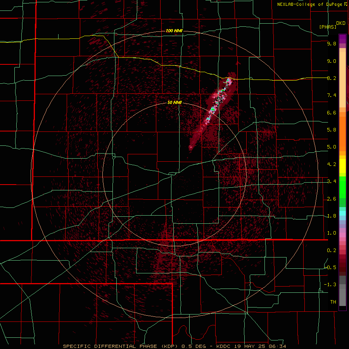Click the 8.2 value on color scale
Viewport: 349px width, 349px height.
332,78
